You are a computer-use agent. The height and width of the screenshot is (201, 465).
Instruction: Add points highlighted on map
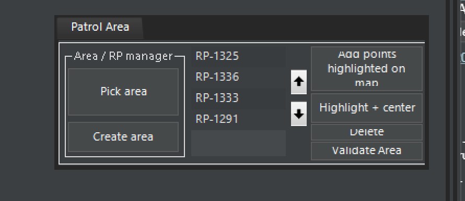click(x=367, y=69)
